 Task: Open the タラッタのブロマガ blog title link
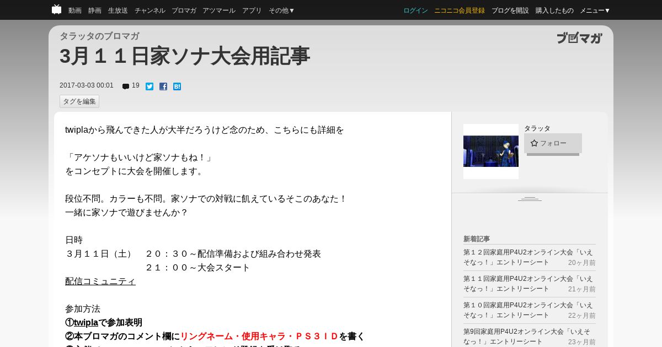[99, 36]
